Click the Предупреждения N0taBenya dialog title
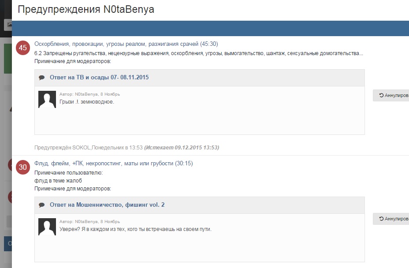409x268 pixels. (86, 9)
